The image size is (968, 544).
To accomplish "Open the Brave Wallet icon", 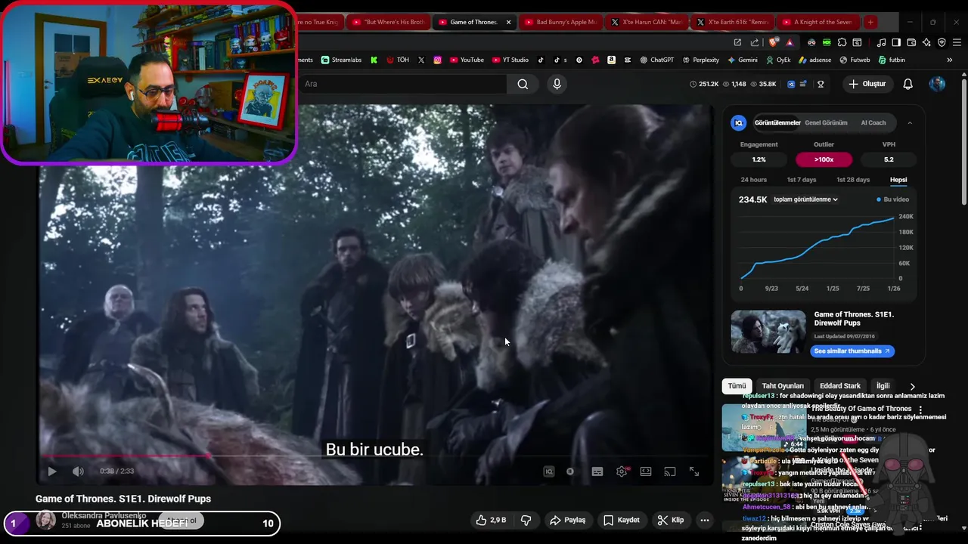I will [911, 42].
